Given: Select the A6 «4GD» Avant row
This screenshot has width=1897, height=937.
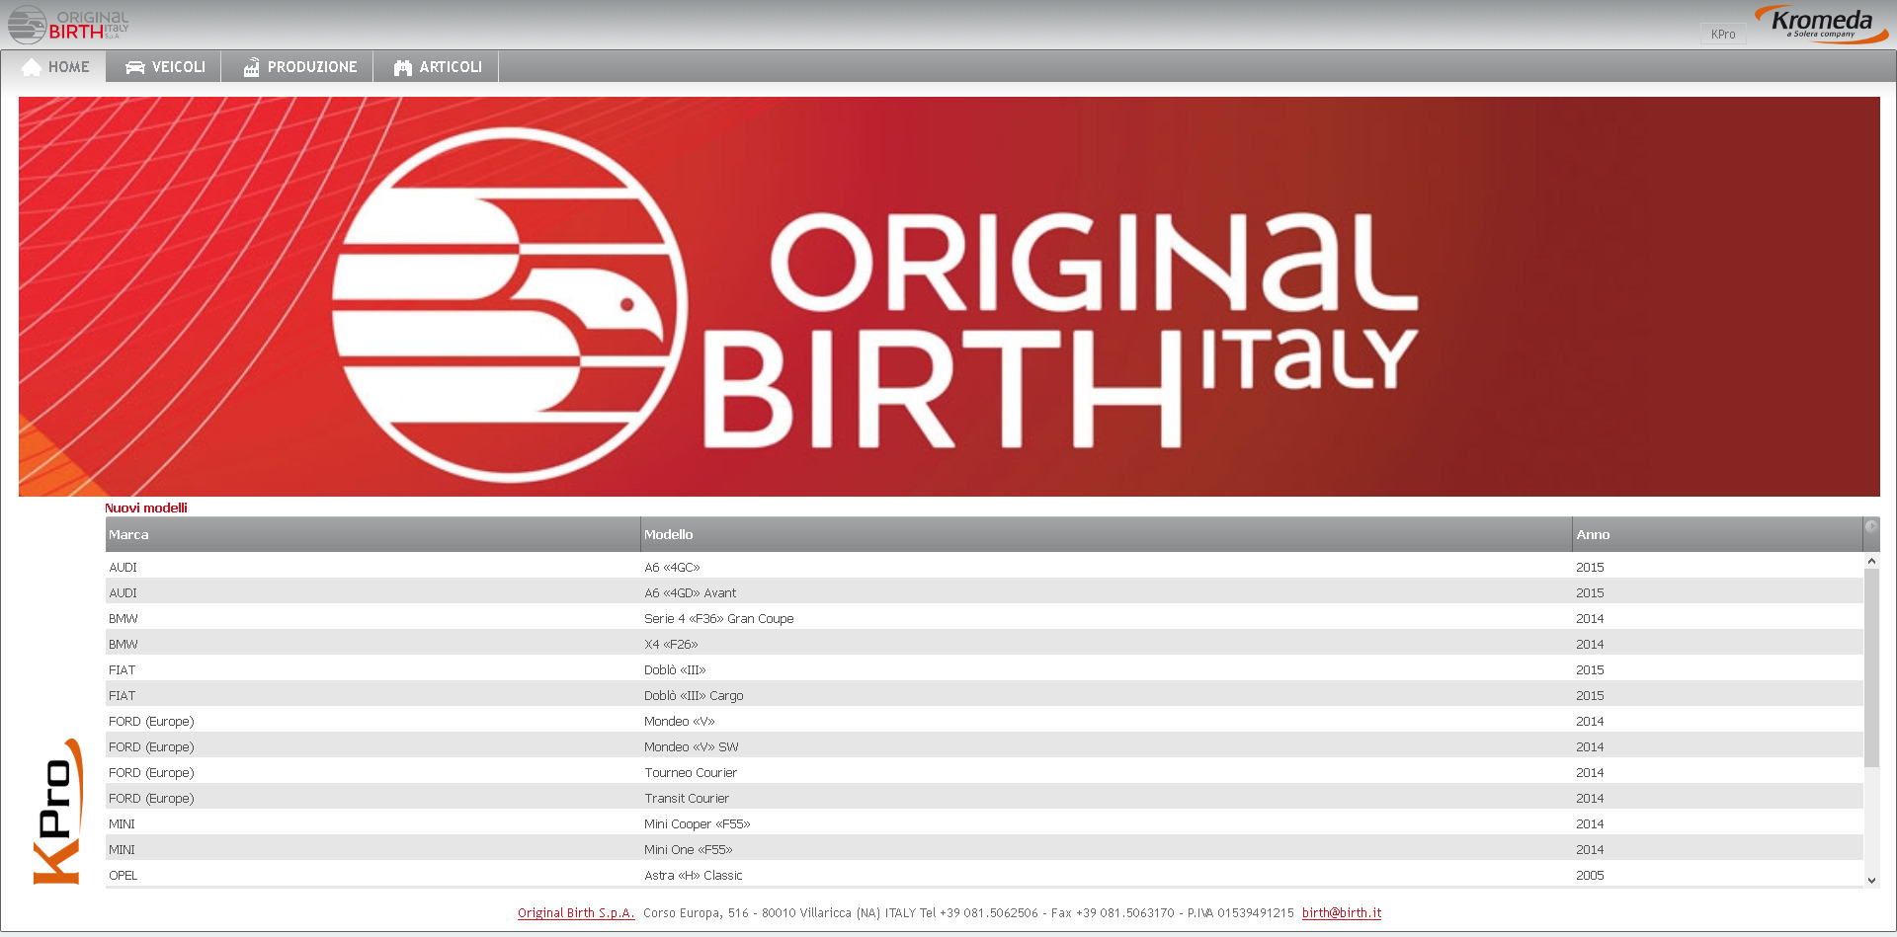Looking at the screenshot, I should [984, 592].
